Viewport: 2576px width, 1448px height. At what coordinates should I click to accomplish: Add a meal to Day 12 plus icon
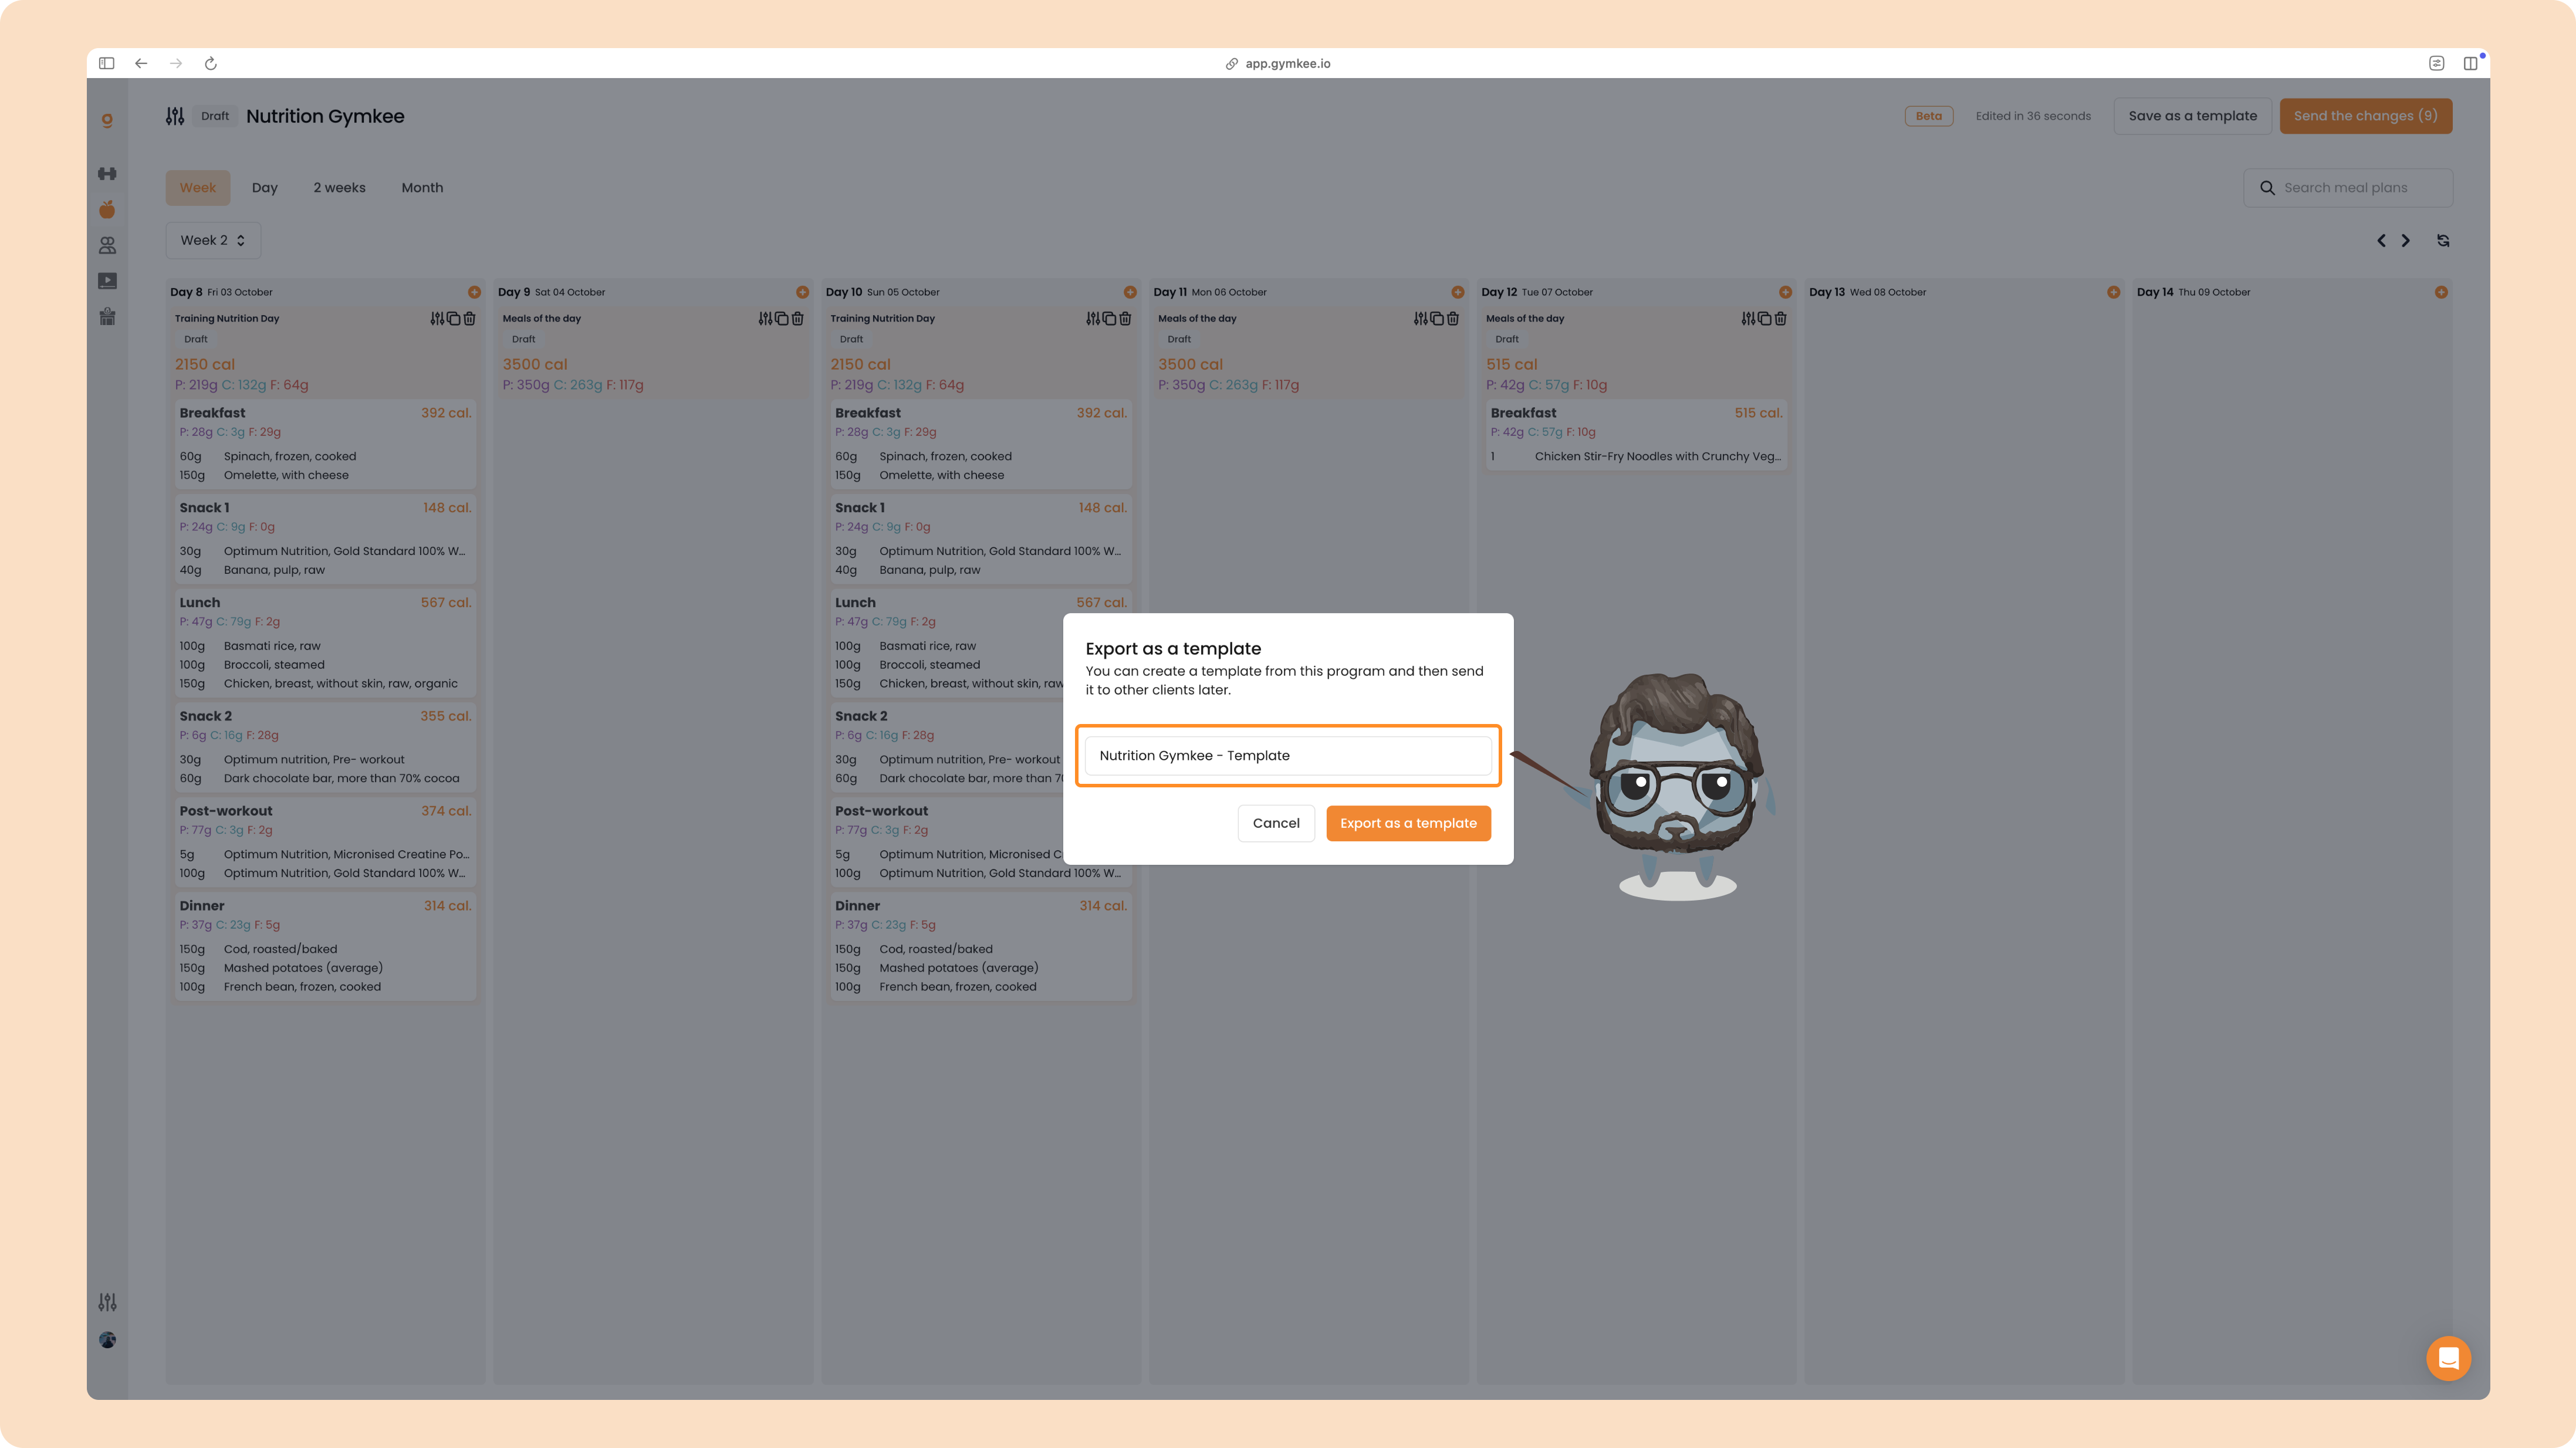point(1785,292)
